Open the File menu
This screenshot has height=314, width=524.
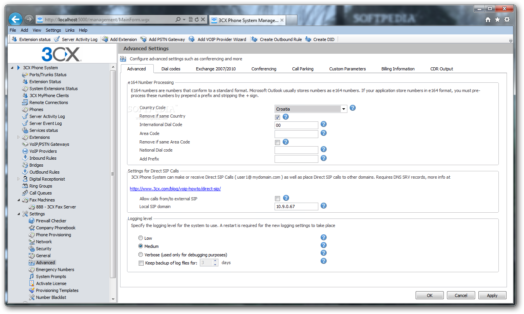(13, 30)
